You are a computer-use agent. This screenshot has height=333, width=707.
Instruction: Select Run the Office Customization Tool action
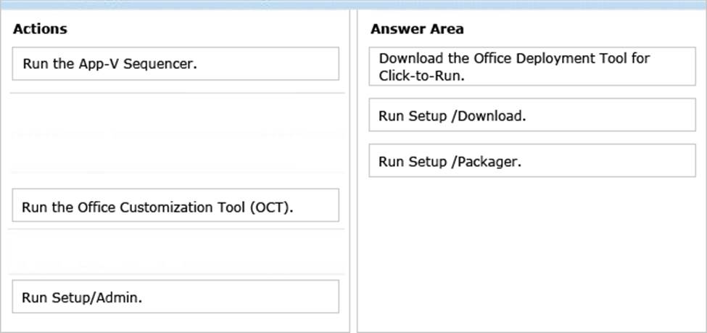[x=175, y=205]
